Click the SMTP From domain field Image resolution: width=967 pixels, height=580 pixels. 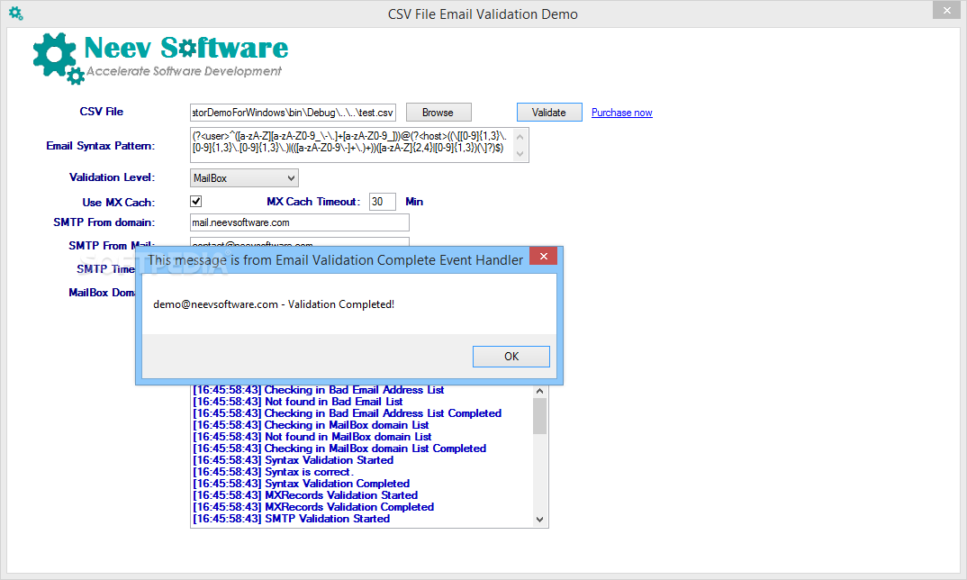pos(300,222)
